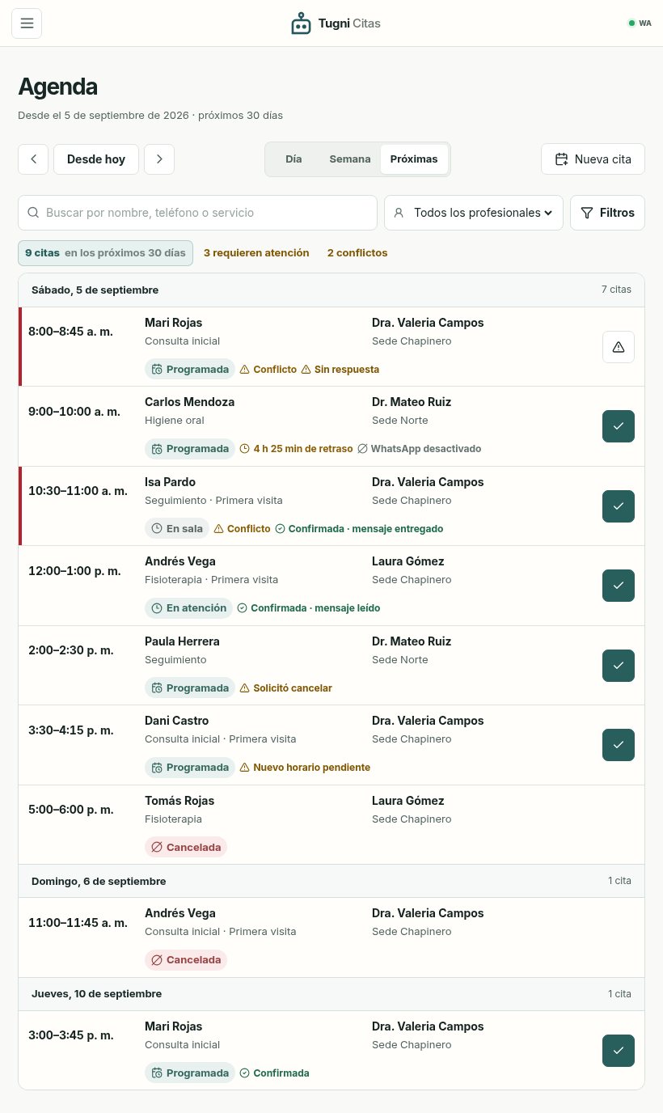Click Programada calendar badge for Paula Herrera
This screenshot has height=1113, width=663.
pyautogui.click(x=190, y=688)
